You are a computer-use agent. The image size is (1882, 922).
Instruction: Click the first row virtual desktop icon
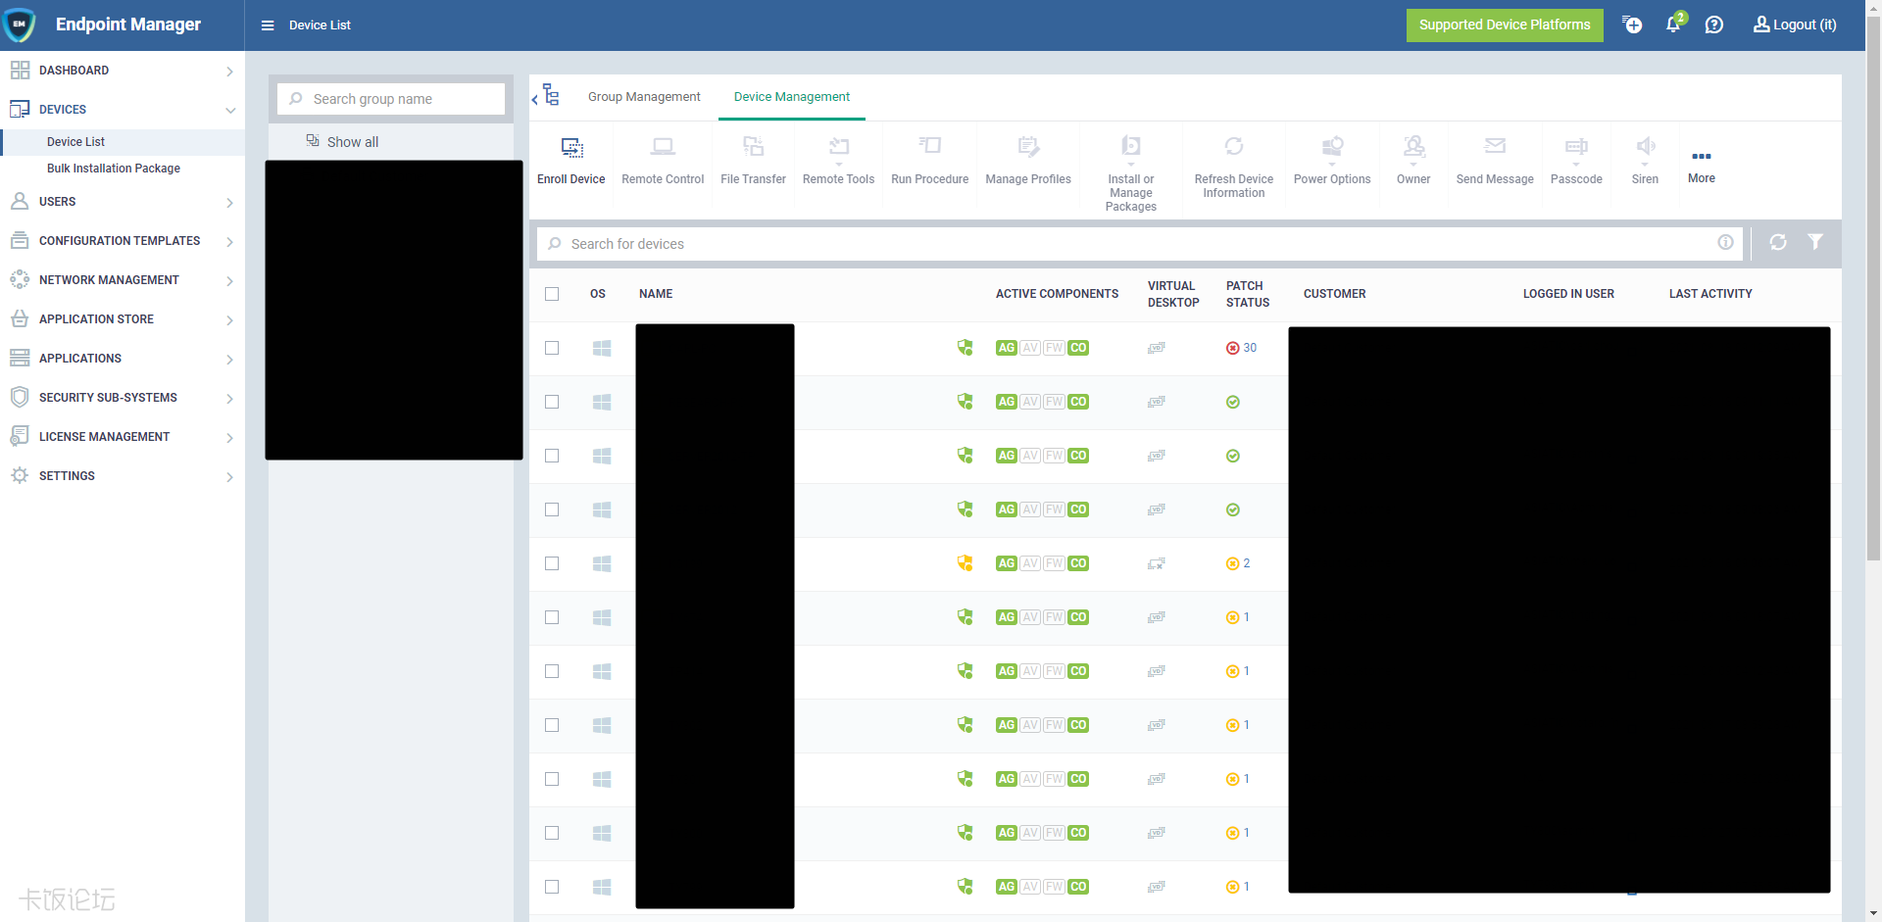pyautogui.click(x=1157, y=348)
